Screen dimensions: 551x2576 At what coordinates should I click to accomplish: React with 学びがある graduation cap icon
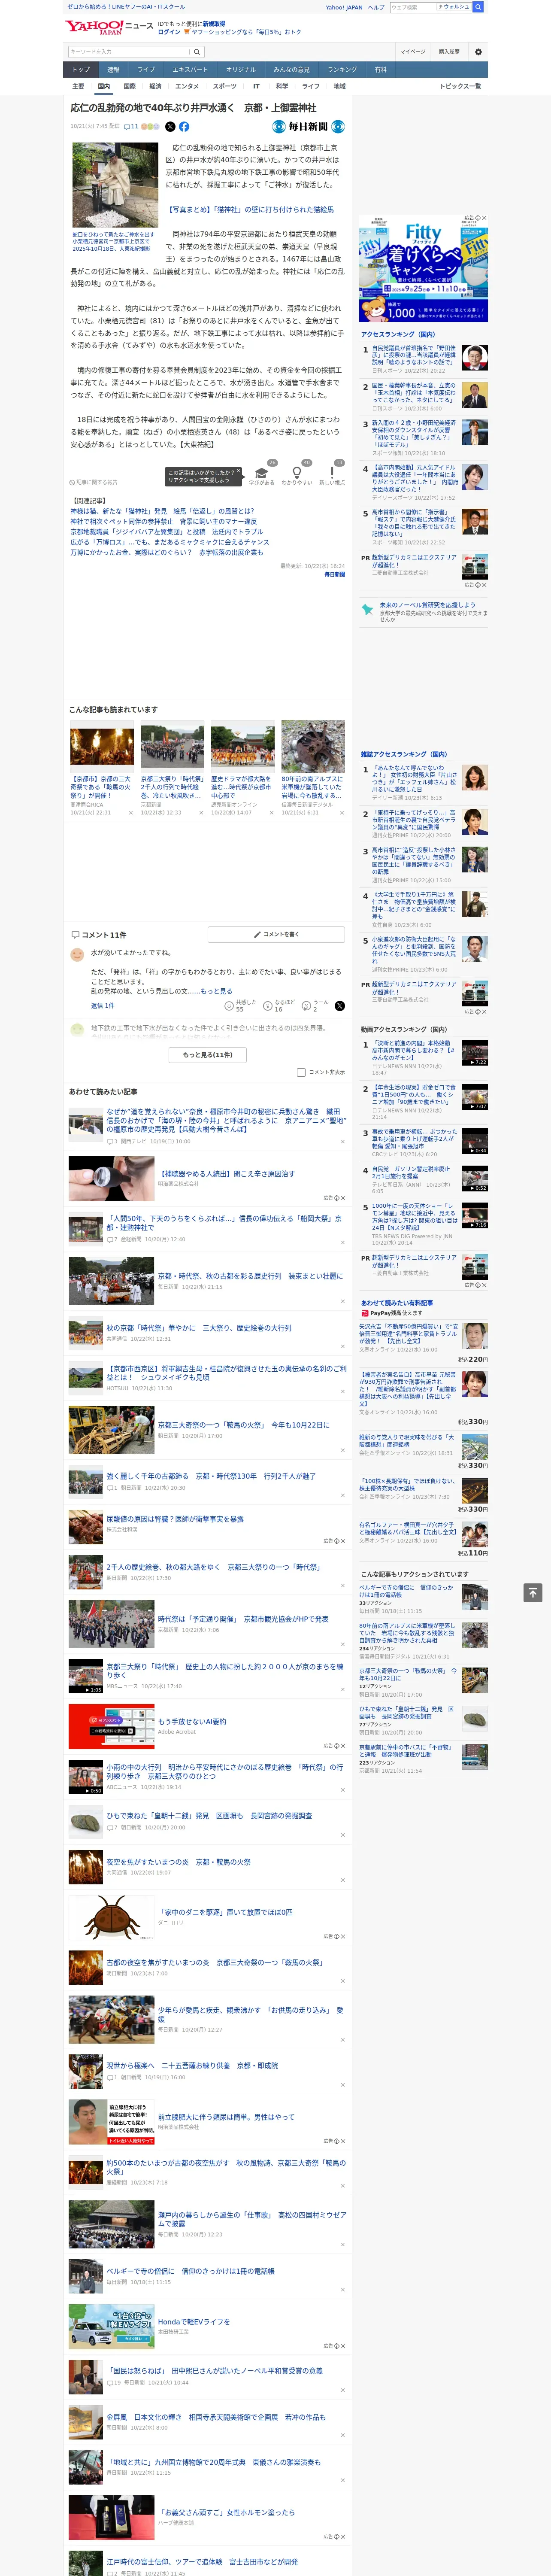(262, 474)
